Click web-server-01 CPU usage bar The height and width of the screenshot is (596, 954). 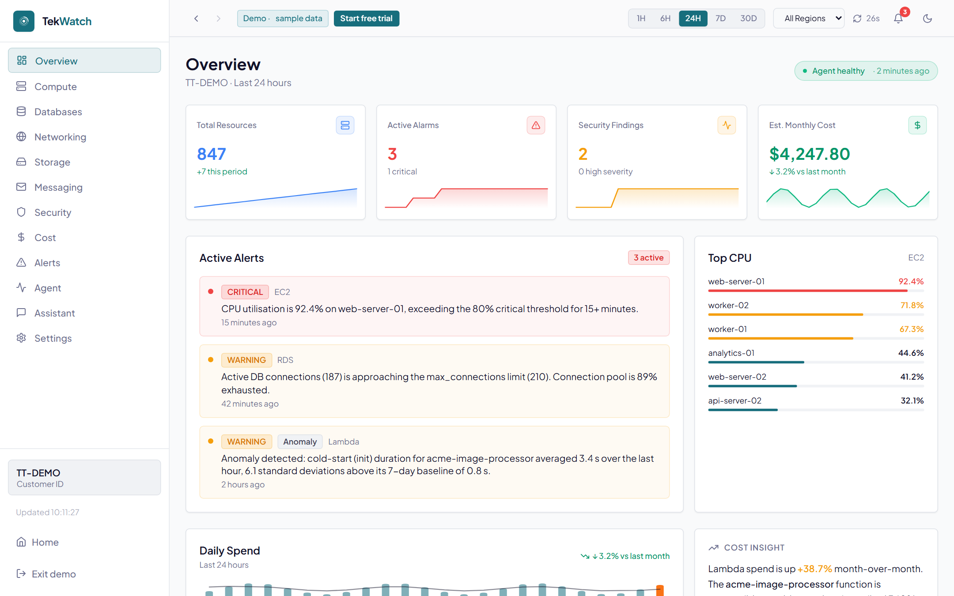tap(816, 291)
